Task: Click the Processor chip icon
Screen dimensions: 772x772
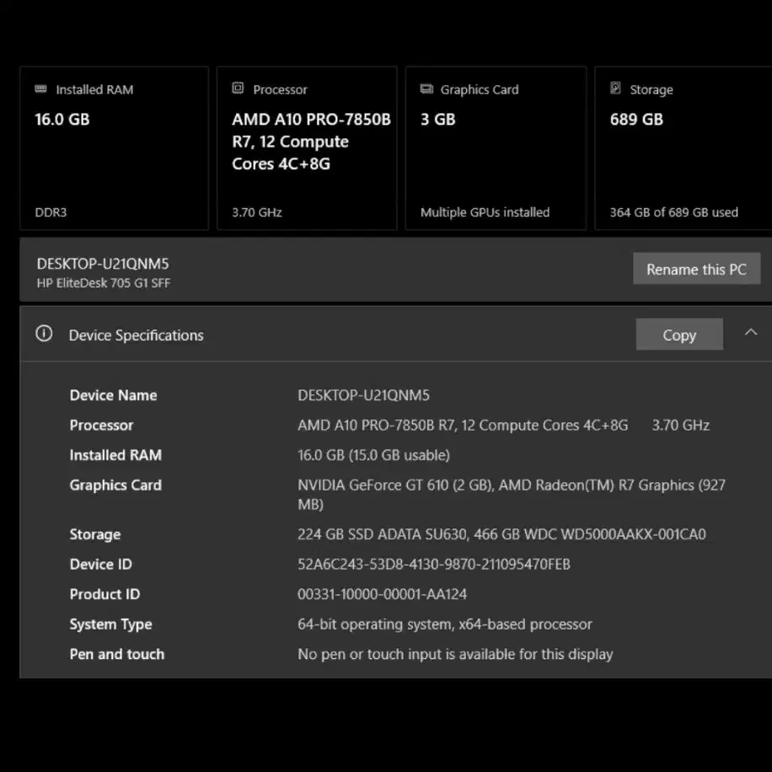Action: (238, 88)
